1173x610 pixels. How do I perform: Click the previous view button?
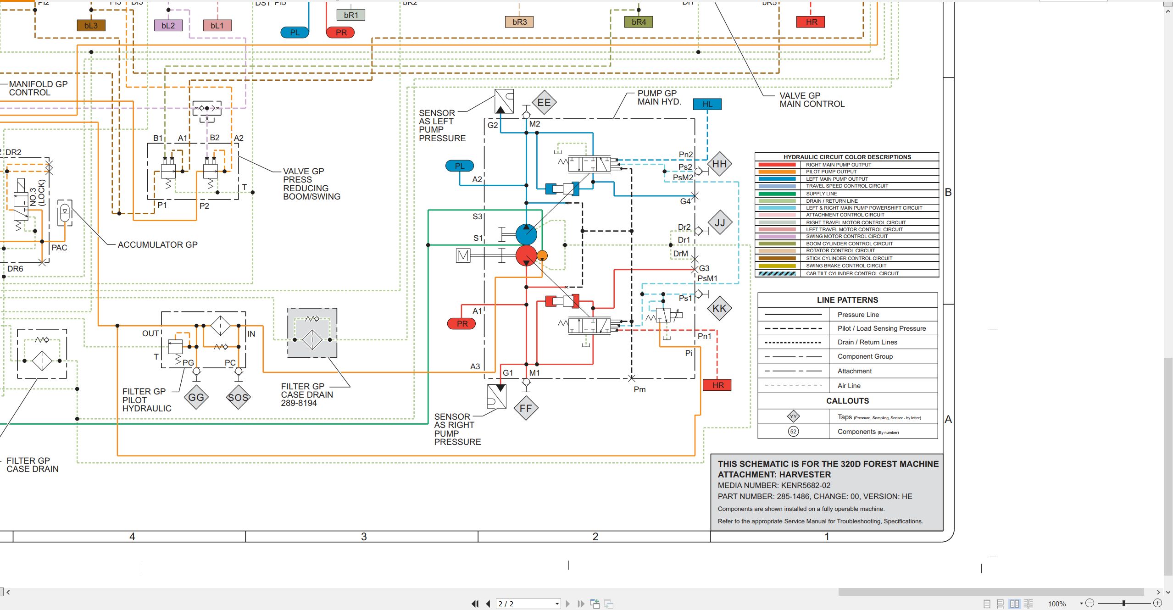point(595,604)
